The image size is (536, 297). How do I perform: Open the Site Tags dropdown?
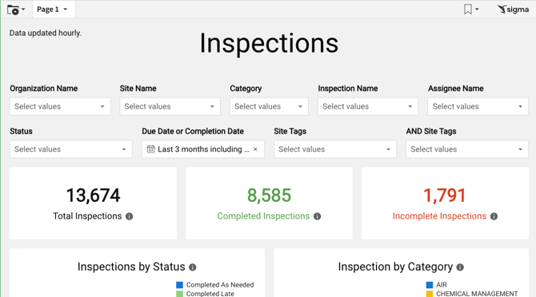(x=335, y=149)
